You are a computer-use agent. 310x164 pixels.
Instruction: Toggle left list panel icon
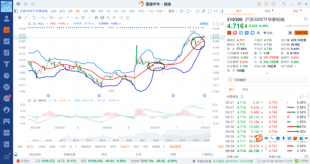point(16,11)
